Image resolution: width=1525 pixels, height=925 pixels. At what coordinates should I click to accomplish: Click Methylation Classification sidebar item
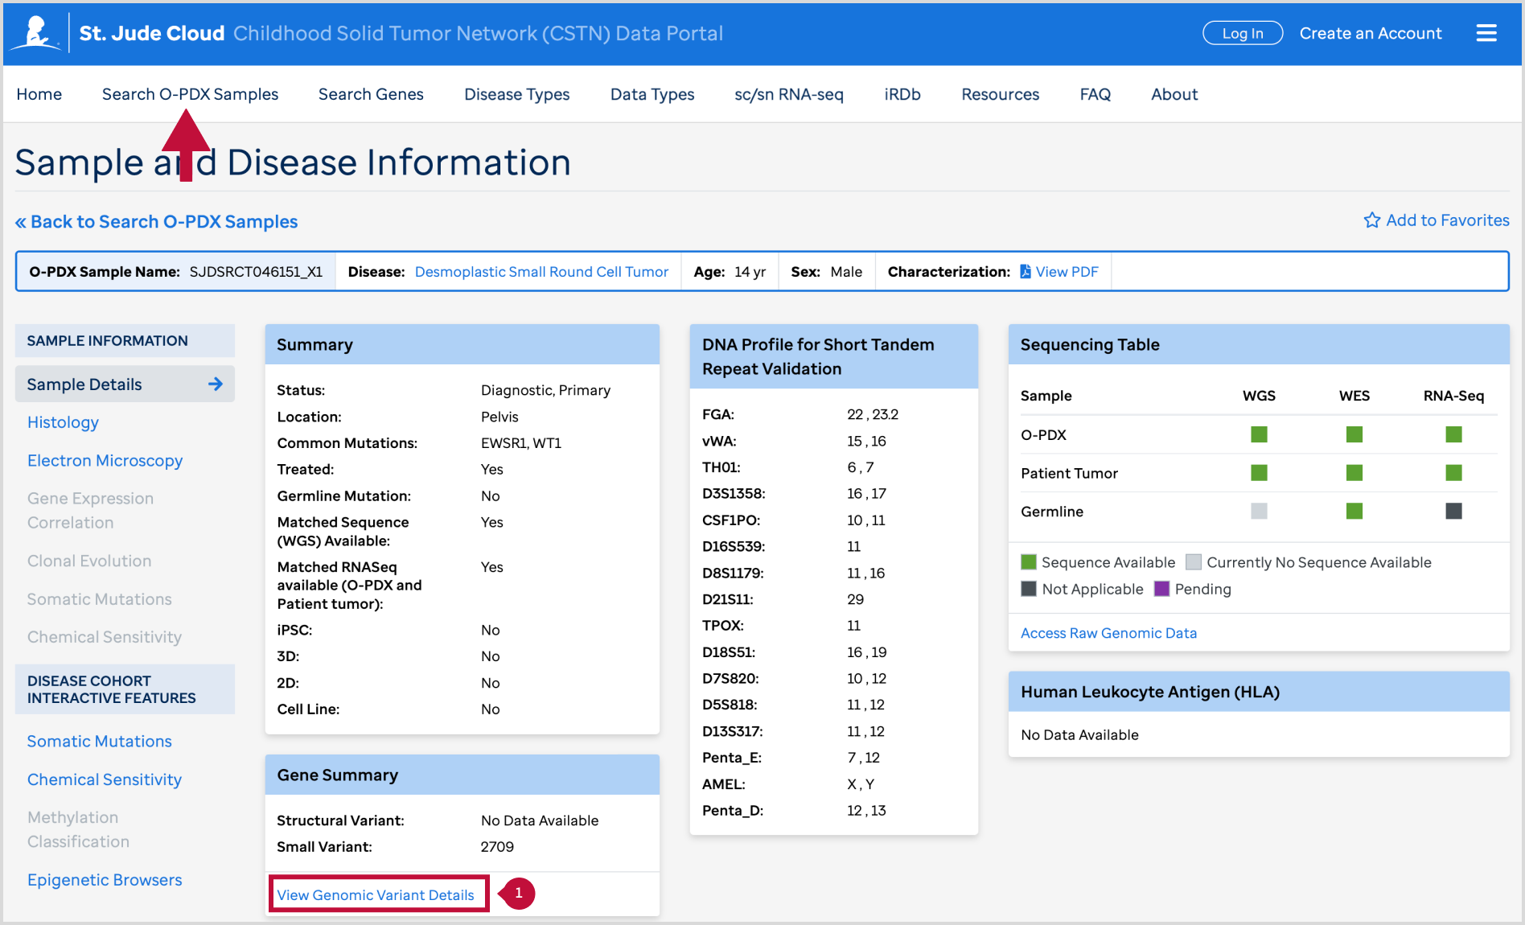click(x=78, y=829)
